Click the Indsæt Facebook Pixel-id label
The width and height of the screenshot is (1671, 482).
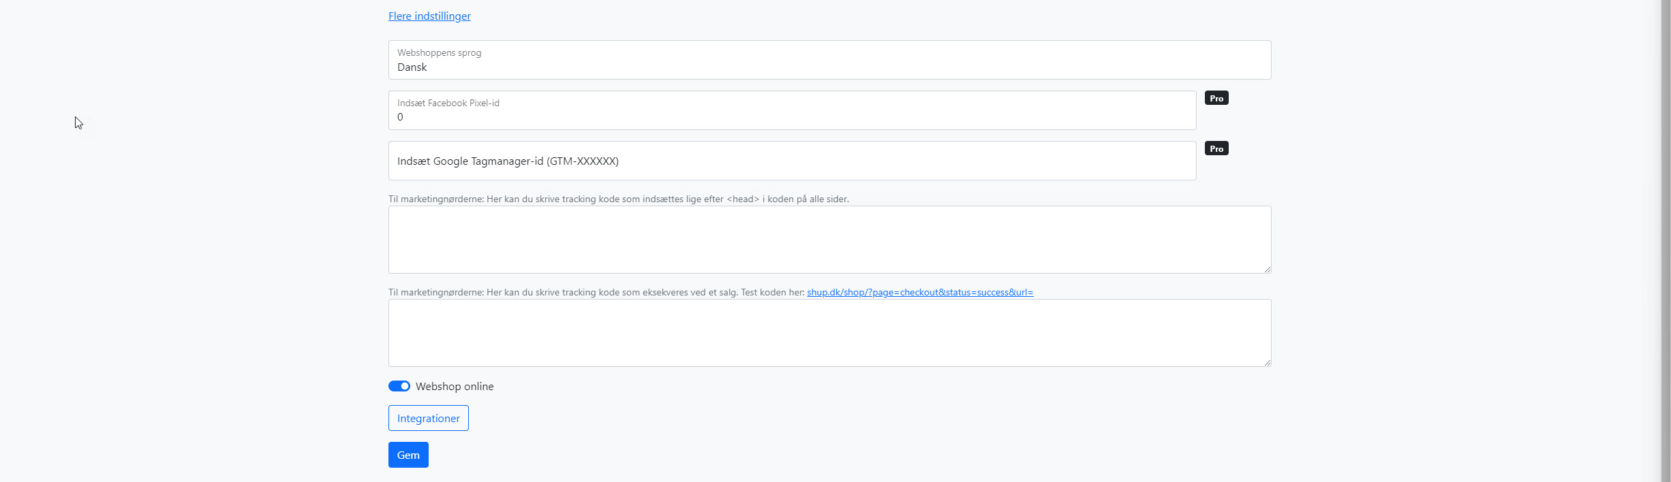[x=448, y=103]
